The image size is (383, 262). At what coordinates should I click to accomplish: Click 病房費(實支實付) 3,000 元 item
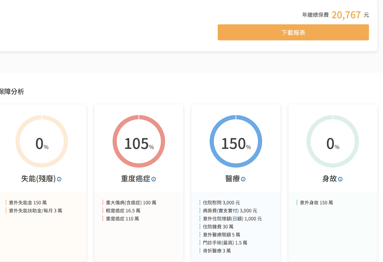[230, 211]
